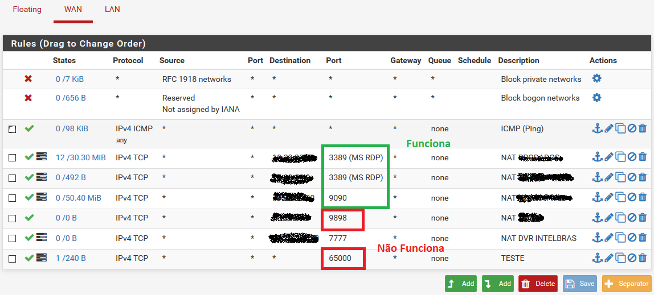
Task: Add a Separator to the rules list
Action: tap(626, 283)
